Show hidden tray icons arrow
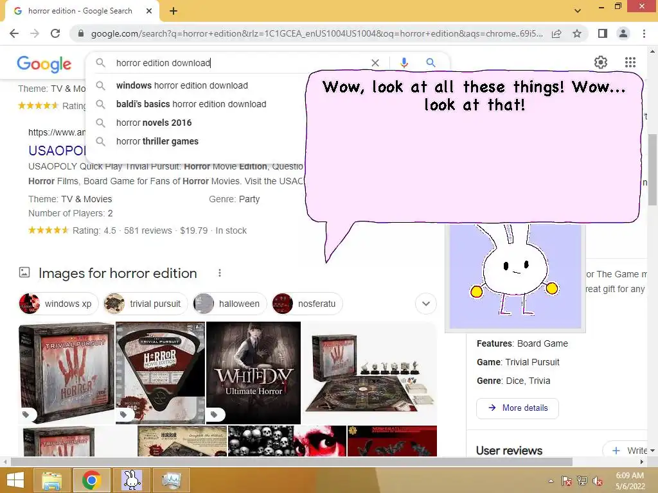Screen dimensions: 658x493 (551, 481)
